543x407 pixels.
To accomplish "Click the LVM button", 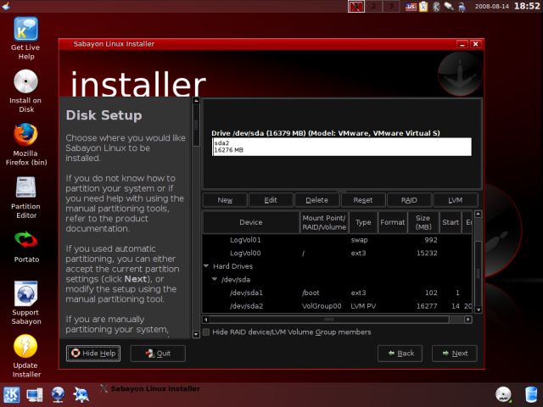I will pos(455,200).
